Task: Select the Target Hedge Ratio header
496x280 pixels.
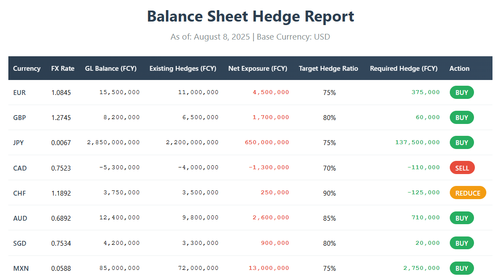Action: coord(328,69)
